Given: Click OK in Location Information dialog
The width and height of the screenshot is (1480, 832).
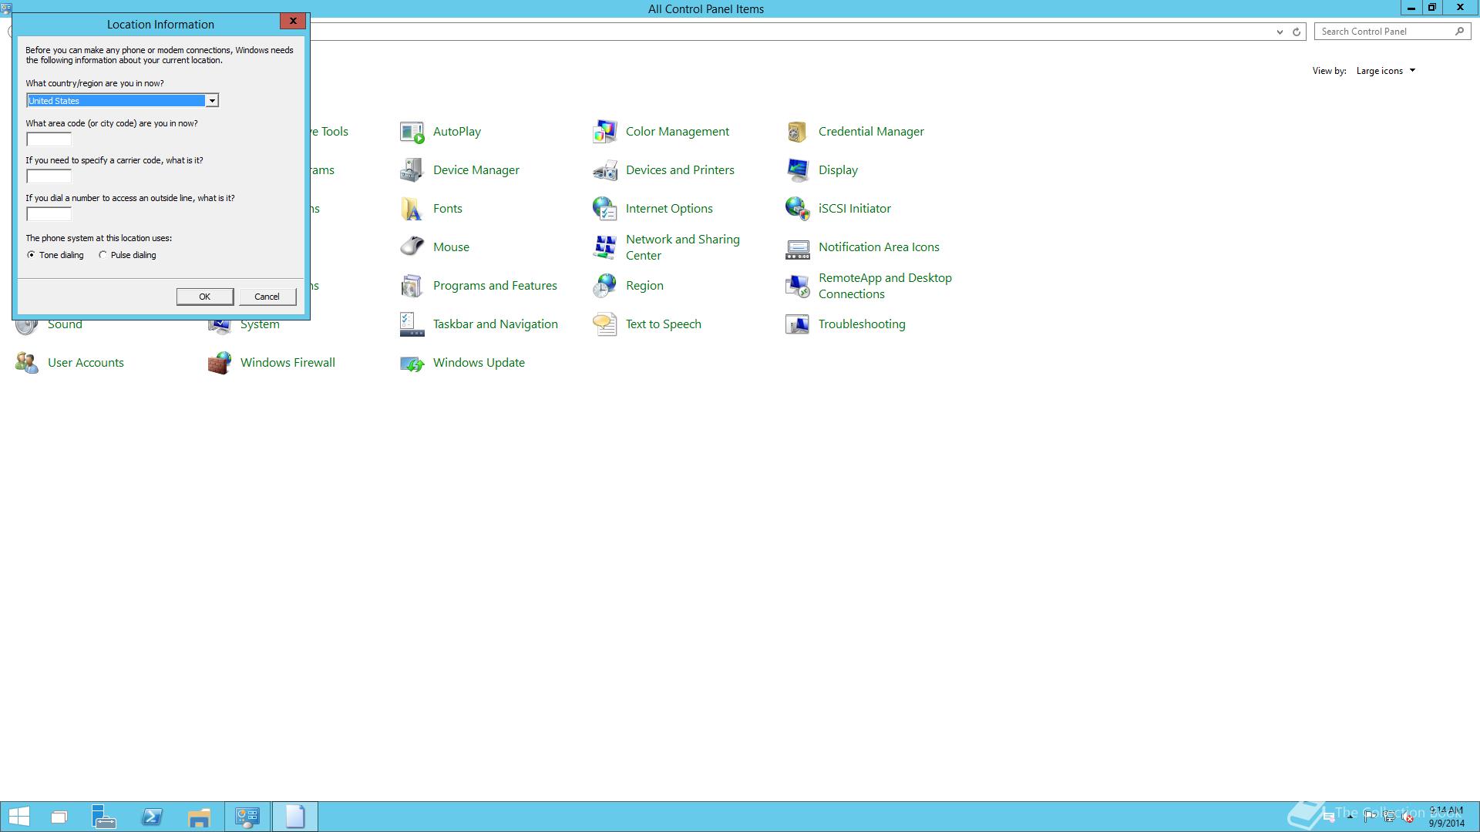Looking at the screenshot, I should click(x=205, y=297).
